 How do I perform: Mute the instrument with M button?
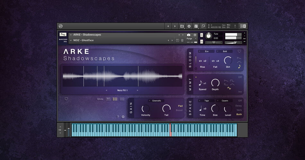click(x=202, y=42)
